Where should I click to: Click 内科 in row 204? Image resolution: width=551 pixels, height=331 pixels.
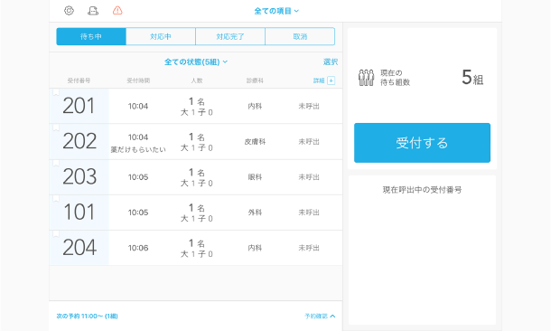point(255,248)
